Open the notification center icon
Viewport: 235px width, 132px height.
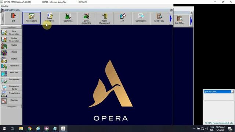(x=230, y=129)
